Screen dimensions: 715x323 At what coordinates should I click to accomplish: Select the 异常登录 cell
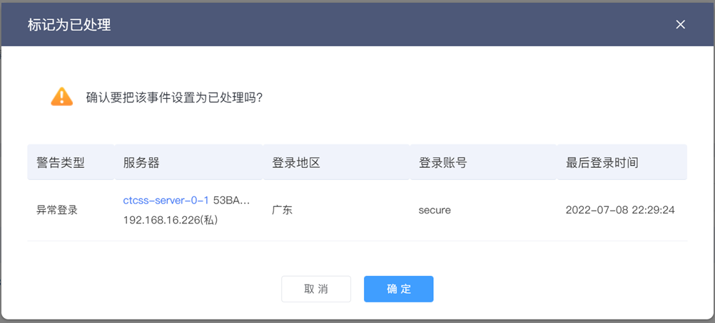pyautogui.click(x=57, y=210)
